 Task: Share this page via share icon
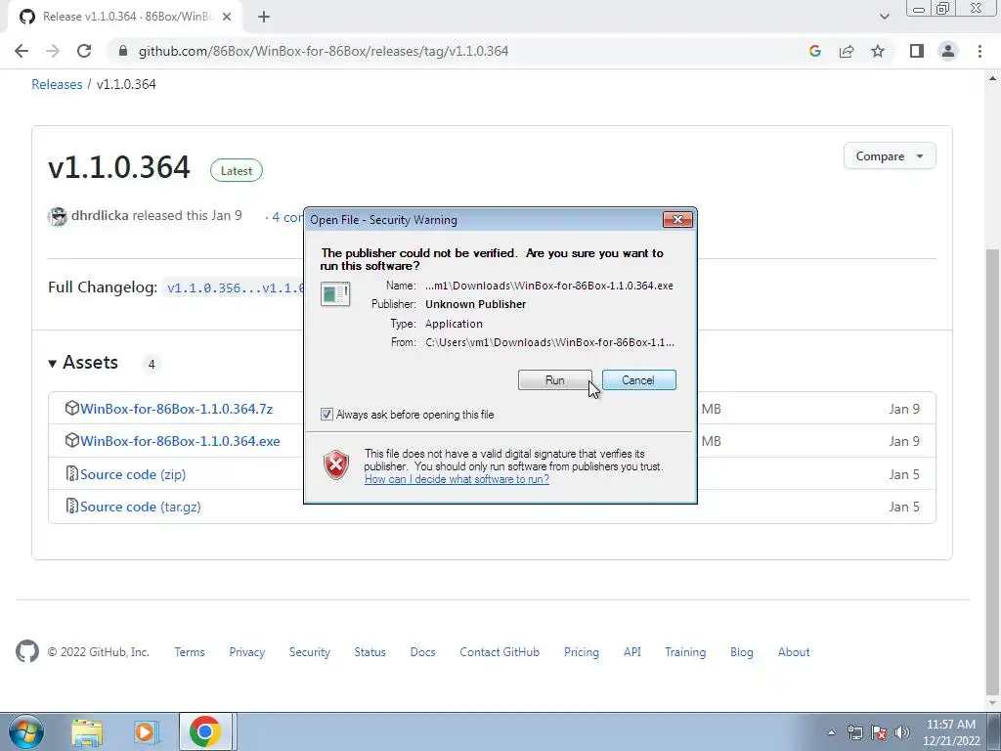(x=847, y=51)
